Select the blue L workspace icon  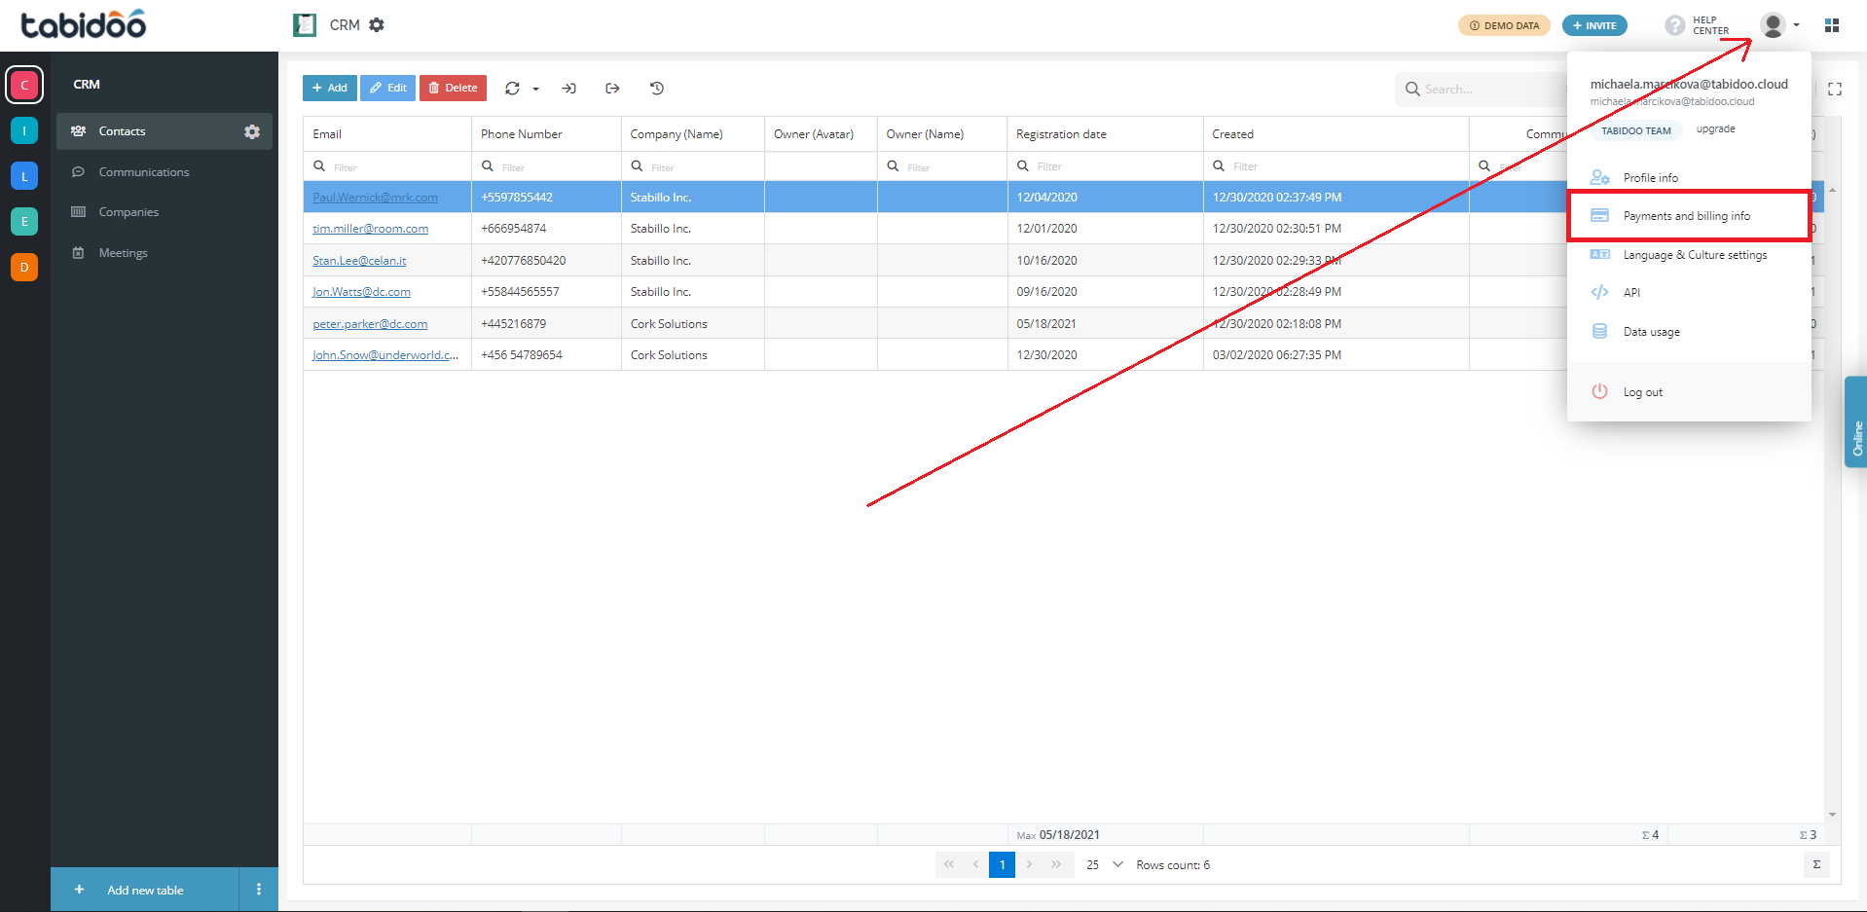pos(24,176)
